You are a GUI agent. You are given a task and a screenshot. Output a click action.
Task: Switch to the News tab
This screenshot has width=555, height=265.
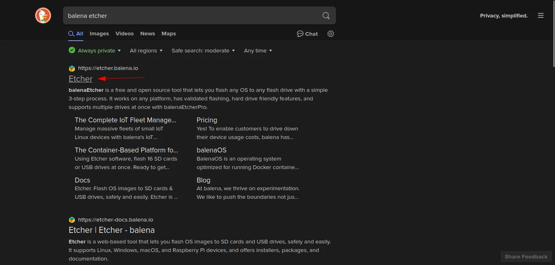point(147,34)
